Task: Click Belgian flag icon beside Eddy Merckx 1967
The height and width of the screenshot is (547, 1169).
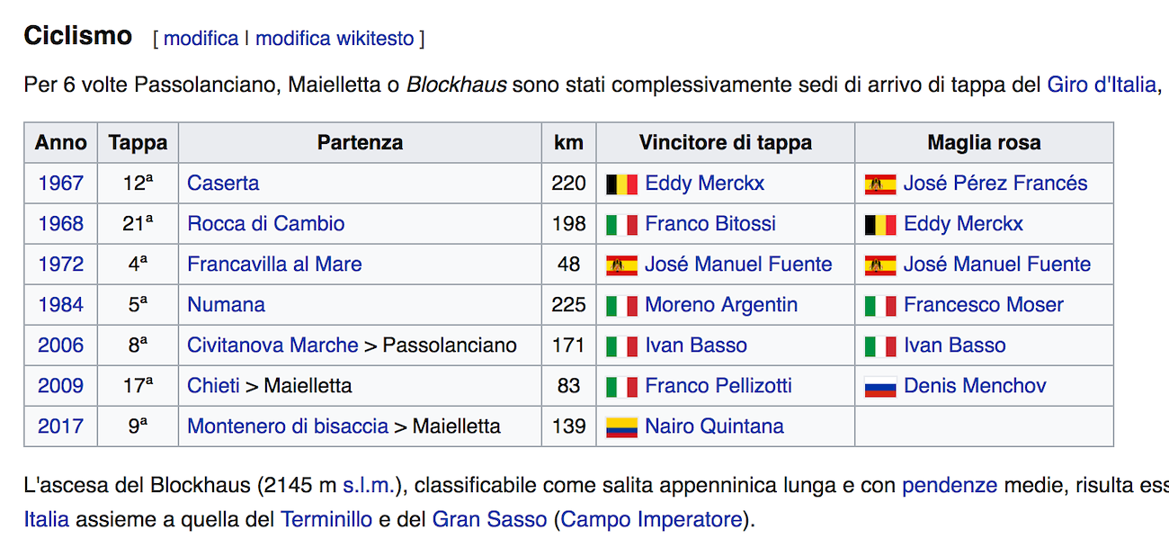Action: click(x=621, y=184)
